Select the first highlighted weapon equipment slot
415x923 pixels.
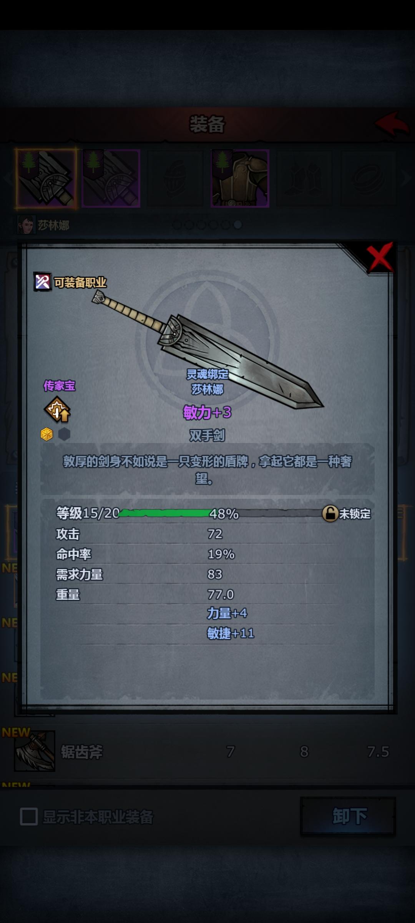(x=46, y=178)
